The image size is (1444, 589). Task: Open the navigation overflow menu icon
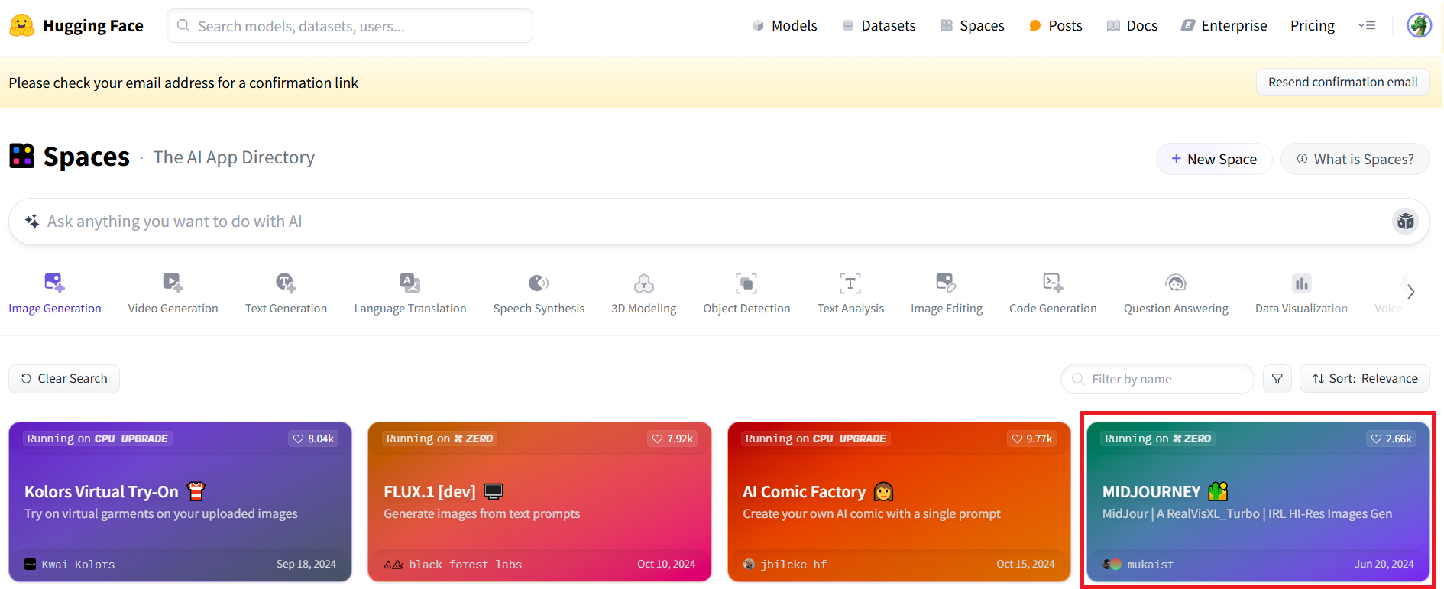point(1367,25)
